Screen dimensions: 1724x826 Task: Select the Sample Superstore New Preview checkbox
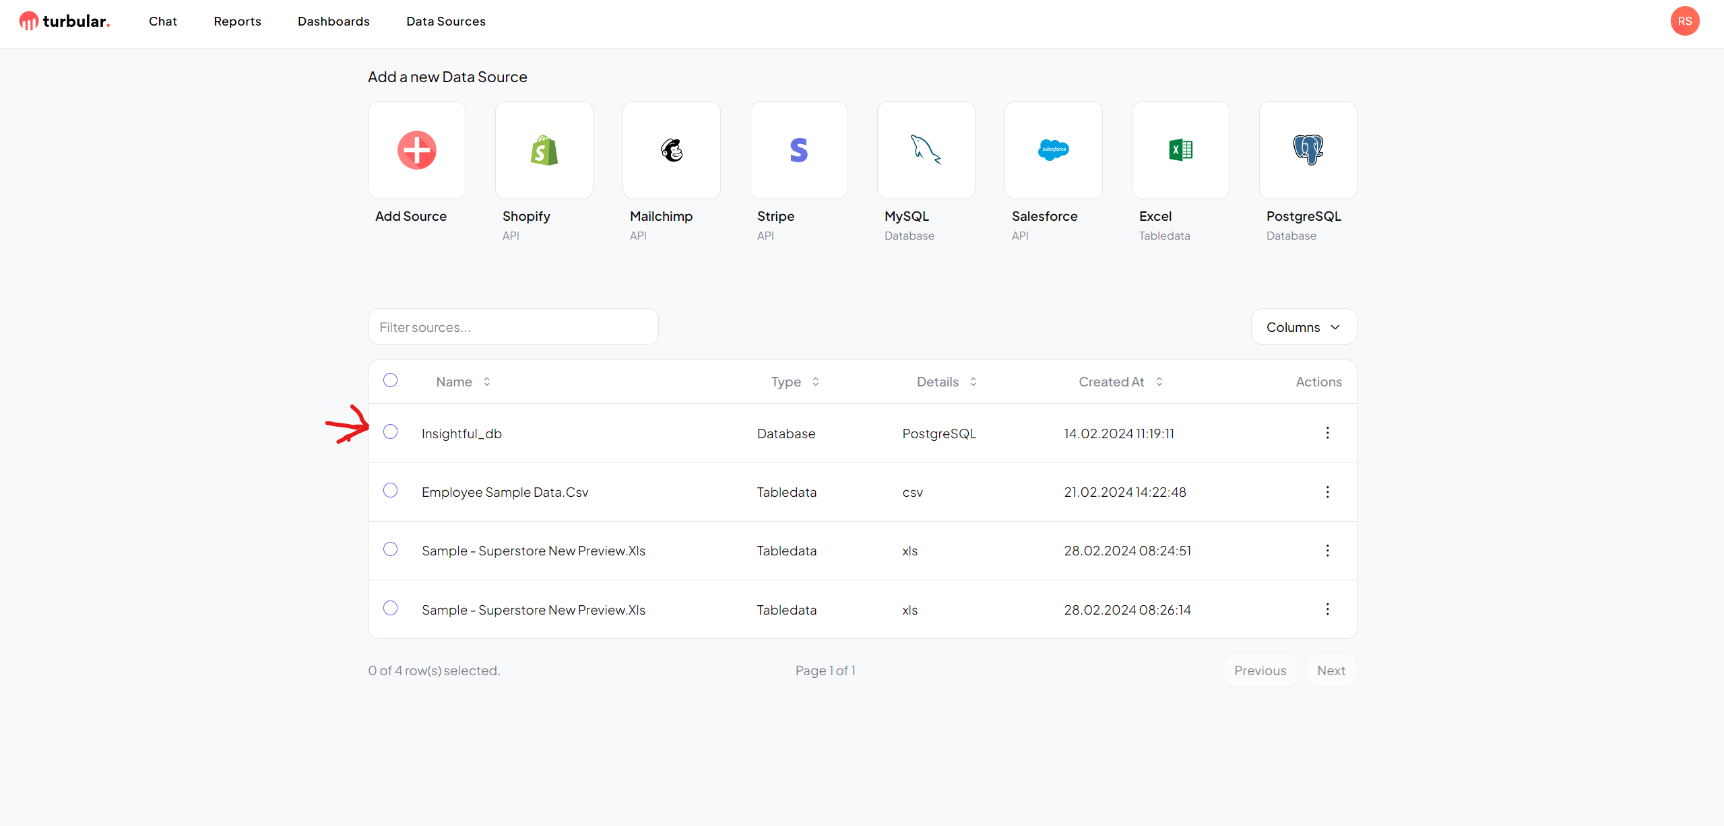[x=391, y=549]
